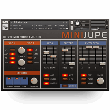
Task: Toggle VCO 1 ramp waveform button
Action: pyautogui.click(x=13, y=50)
